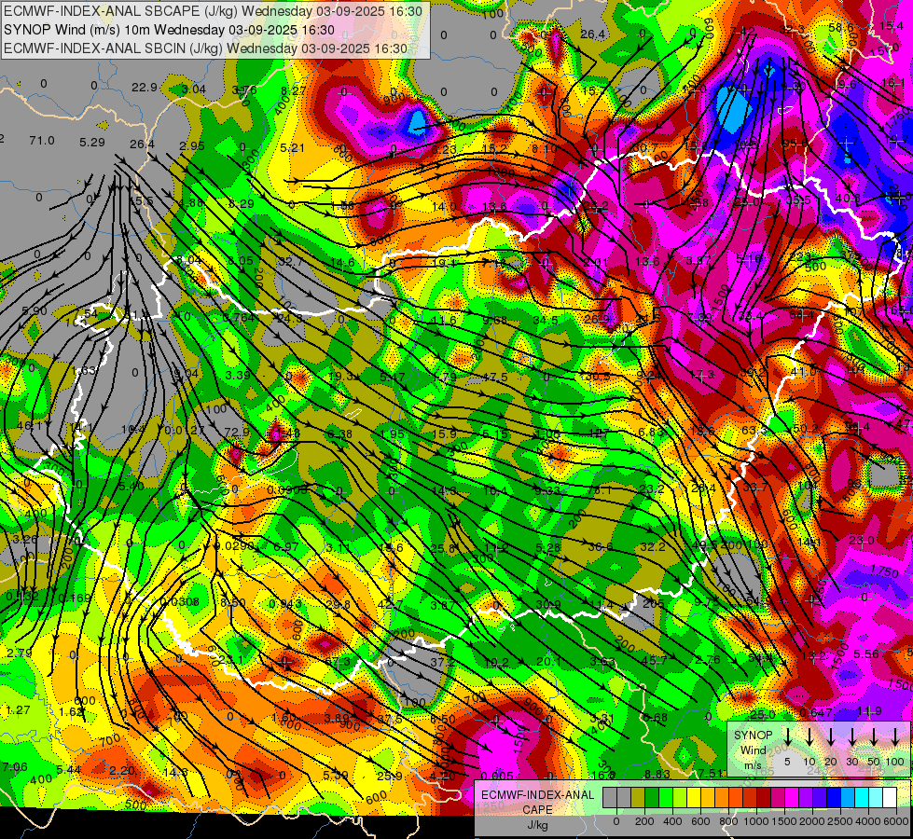Click the '8.83' value on the map
This screenshot has width=913, height=839.
pos(657,774)
